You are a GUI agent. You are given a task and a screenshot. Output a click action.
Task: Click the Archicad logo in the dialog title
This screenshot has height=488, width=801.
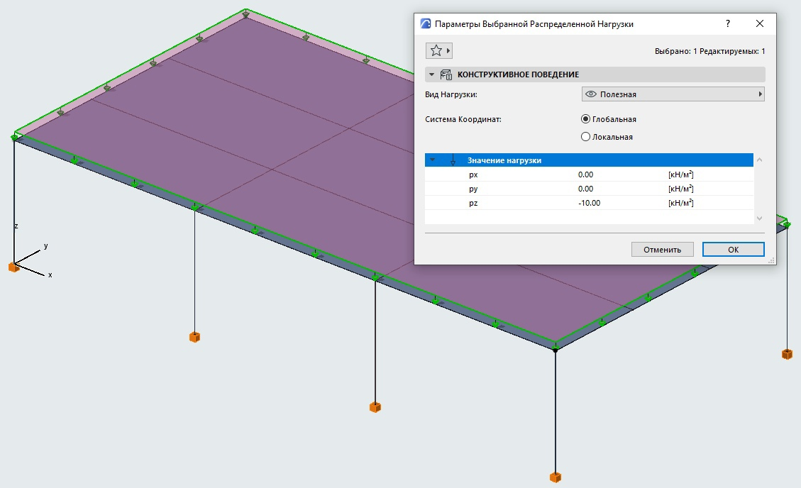[x=426, y=23]
